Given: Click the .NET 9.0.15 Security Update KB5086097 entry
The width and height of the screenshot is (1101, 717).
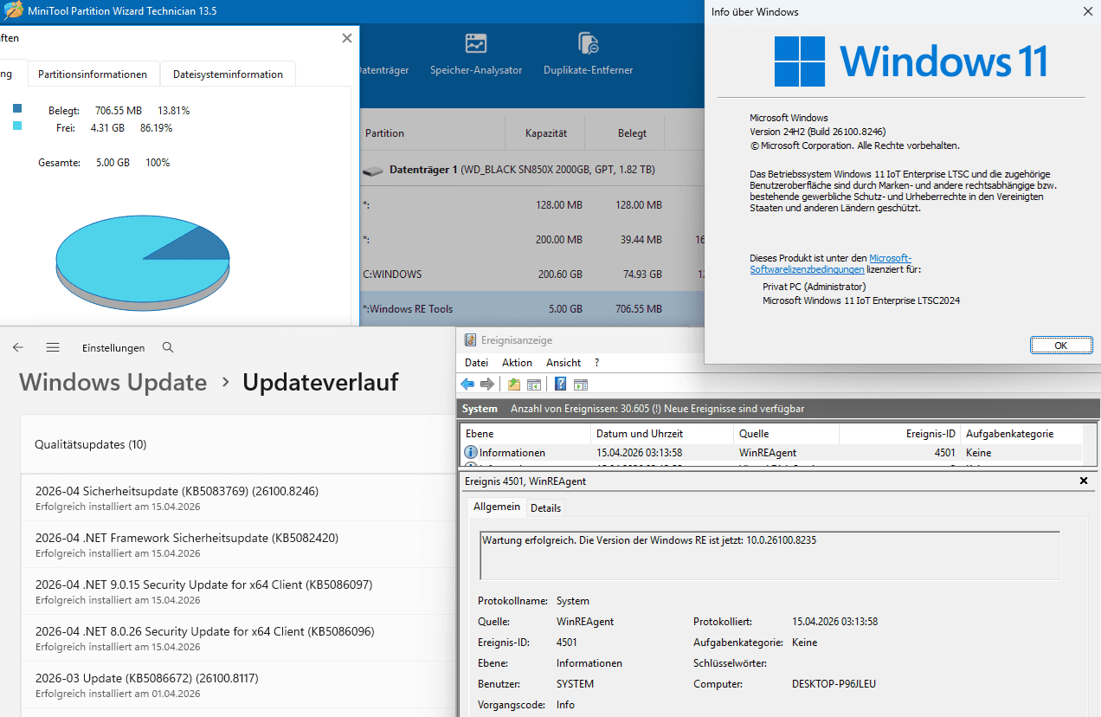Looking at the screenshot, I should coord(239,591).
